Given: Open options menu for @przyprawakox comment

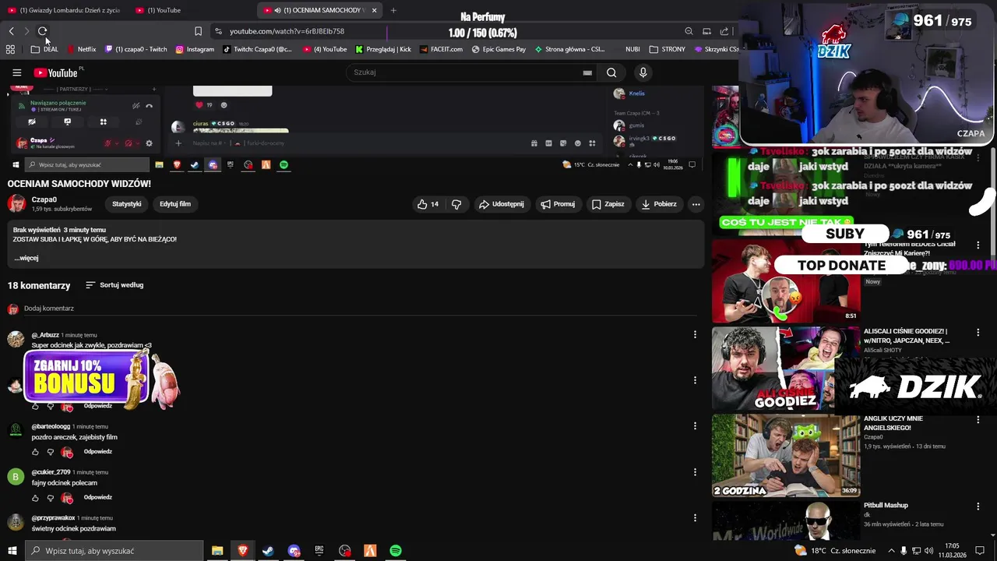Looking at the screenshot, I should 695,517.
